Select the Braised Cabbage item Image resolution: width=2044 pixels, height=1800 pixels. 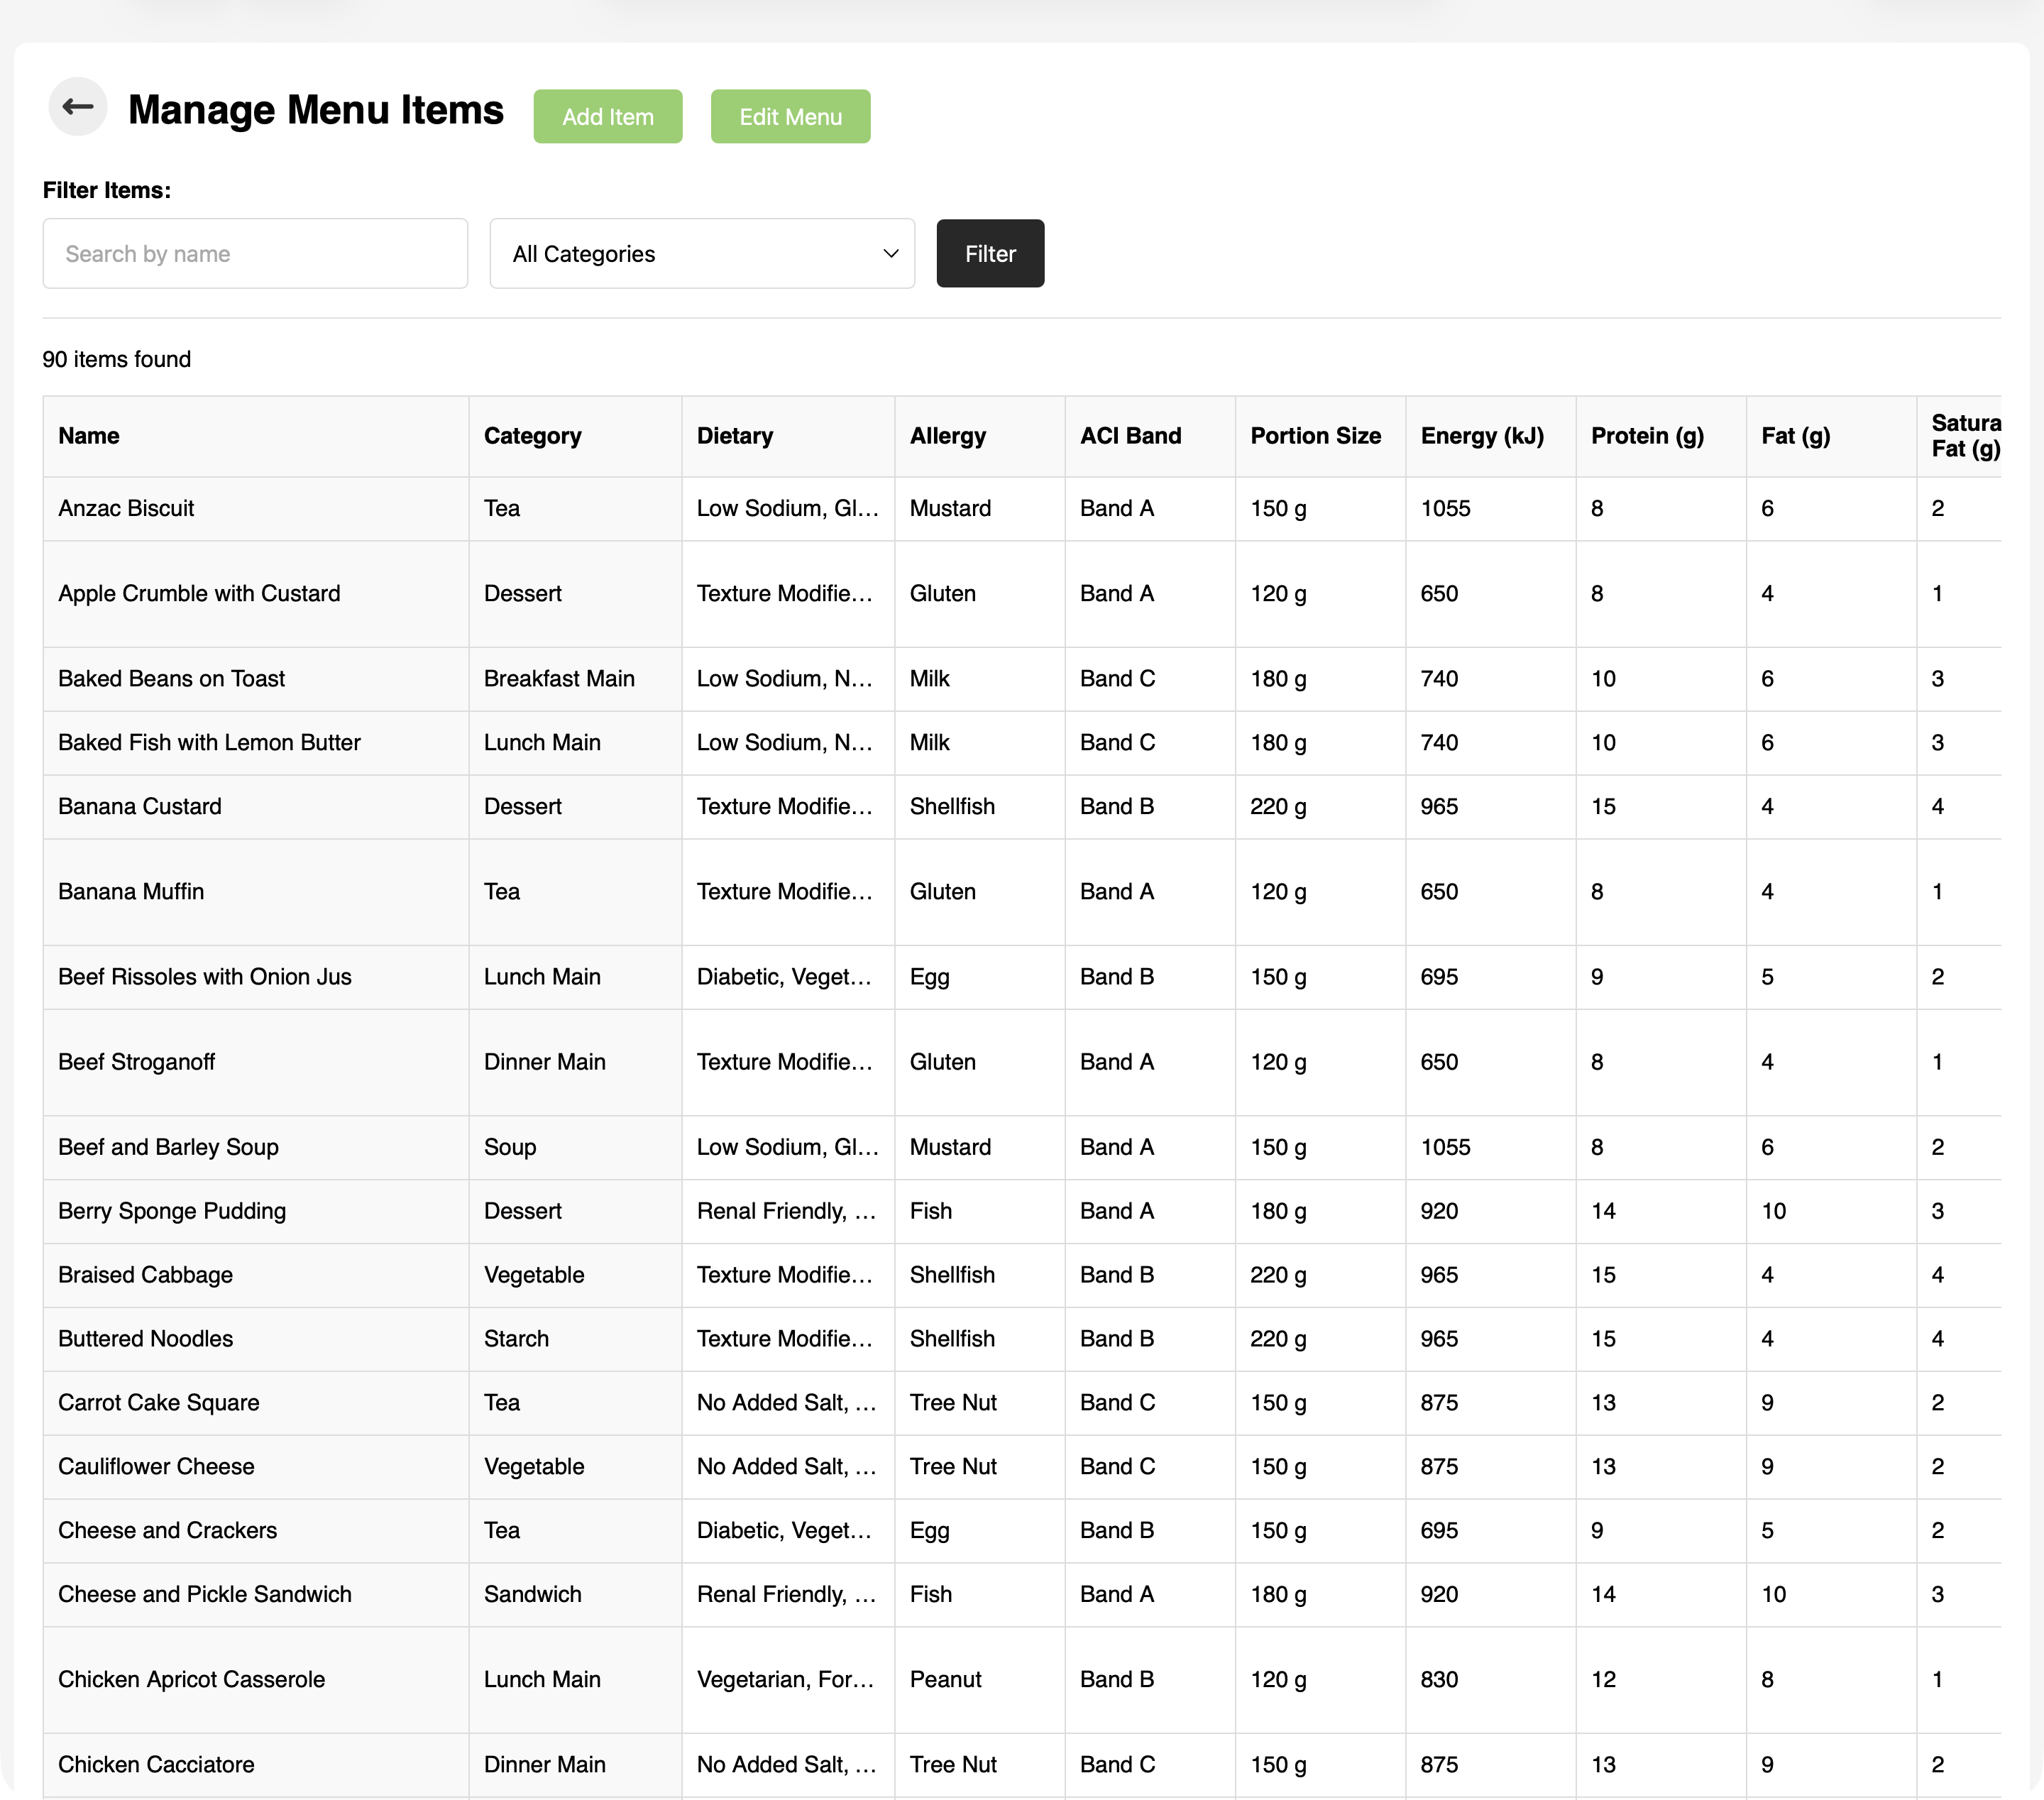(x=145, y=1274)
